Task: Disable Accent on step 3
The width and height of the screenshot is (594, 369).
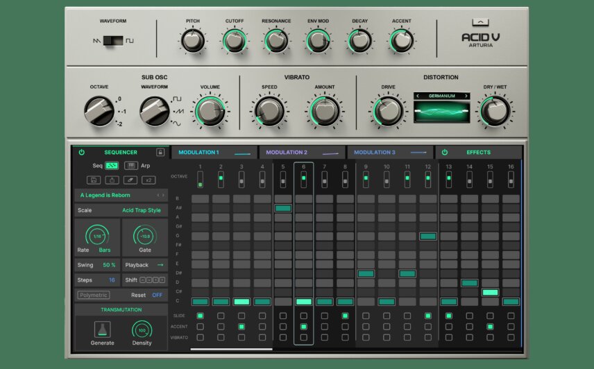Action: click(x=241, y=327)
